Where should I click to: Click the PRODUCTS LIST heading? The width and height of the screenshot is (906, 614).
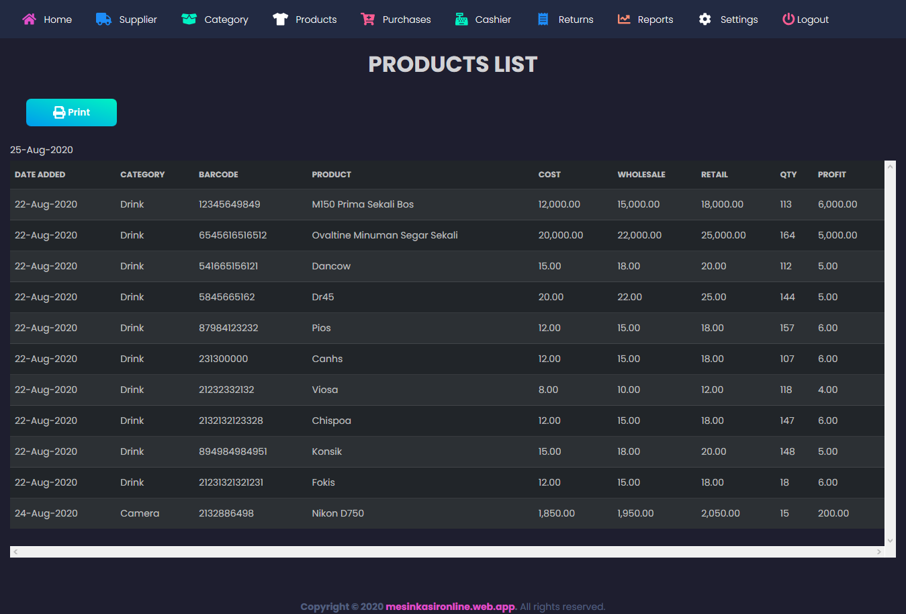[x=453, y=64]
